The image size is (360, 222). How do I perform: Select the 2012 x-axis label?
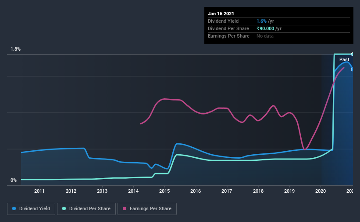coord(71,191)
